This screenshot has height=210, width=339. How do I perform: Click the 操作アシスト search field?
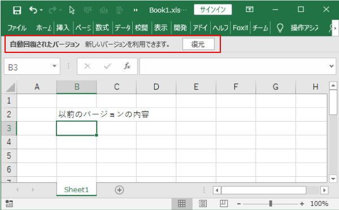tap(305, 28)
